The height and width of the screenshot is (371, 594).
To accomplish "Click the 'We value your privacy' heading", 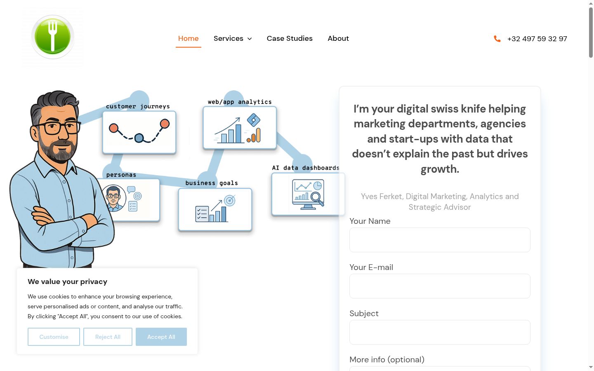I will point(67,282).
